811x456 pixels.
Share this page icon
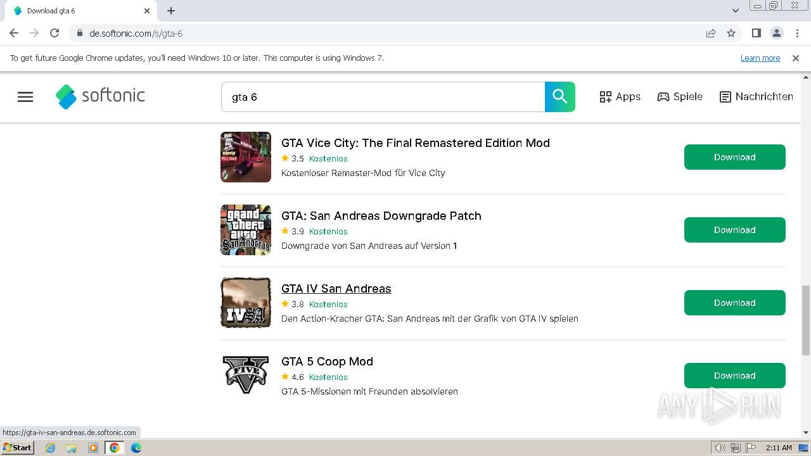click(x=711, y=33)
